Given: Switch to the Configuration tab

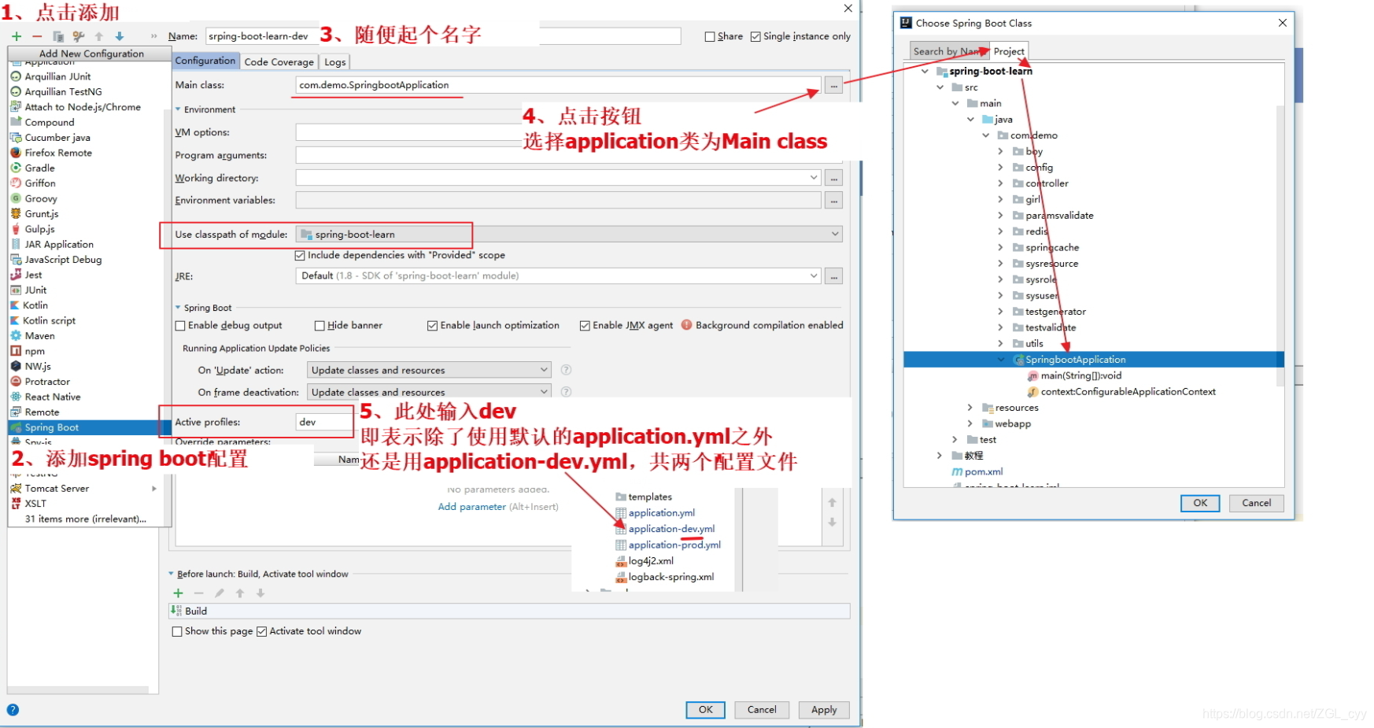Looking at the screenshot, I should (205, 61).
